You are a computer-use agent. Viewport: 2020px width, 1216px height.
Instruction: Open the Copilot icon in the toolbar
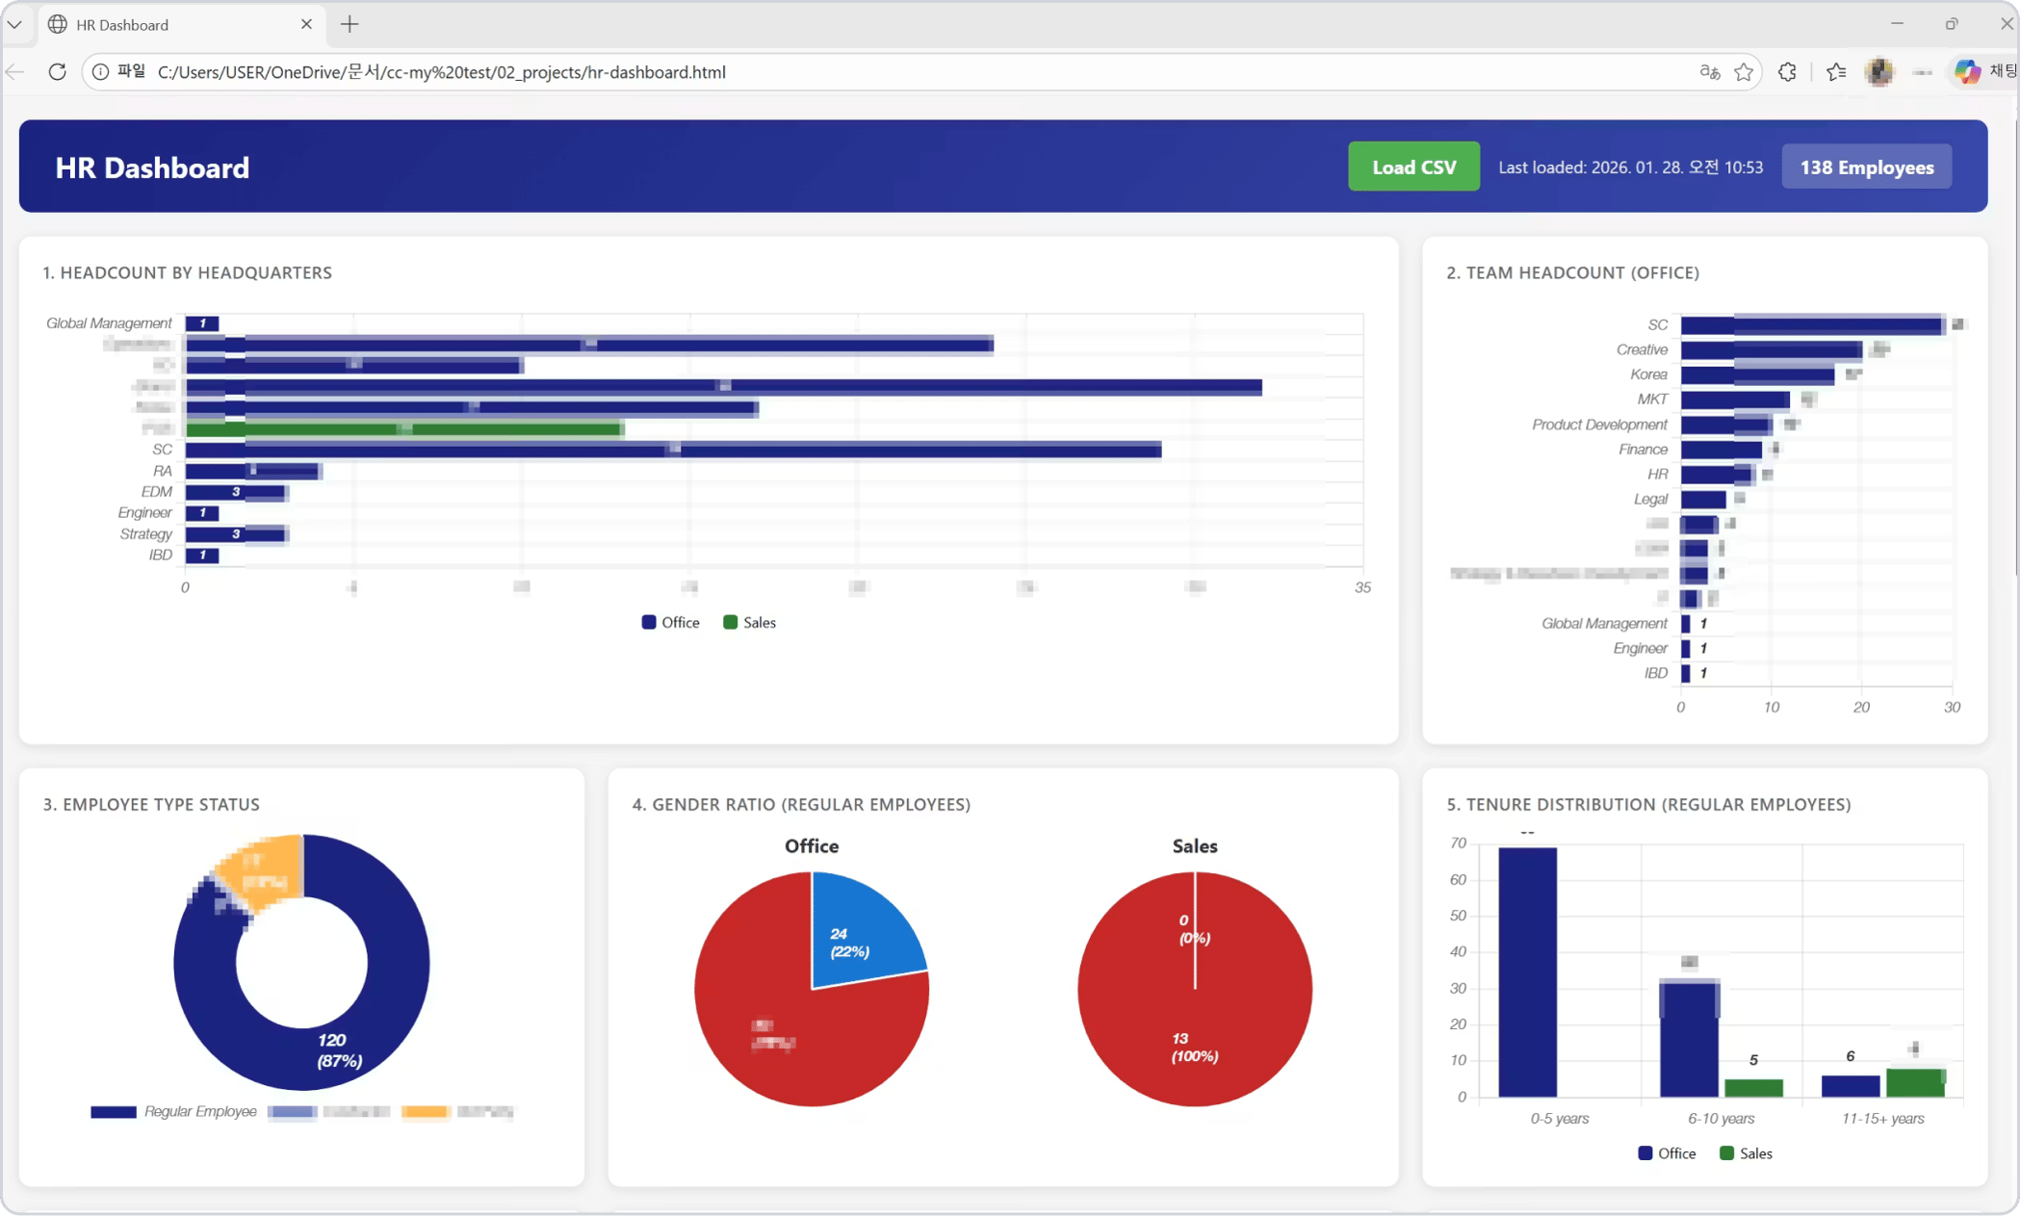tap(1967, 72)
